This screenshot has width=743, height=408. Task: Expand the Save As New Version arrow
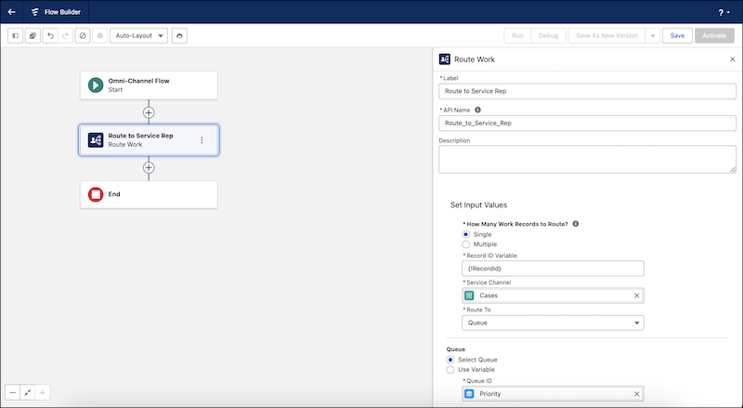point(653,35)
